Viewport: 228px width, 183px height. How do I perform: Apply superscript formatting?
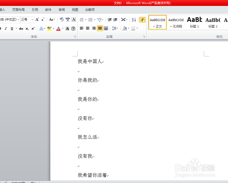coord(32,28)
